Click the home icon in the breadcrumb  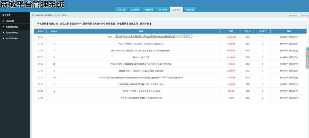pyautogui.click(x=33, y=15)
